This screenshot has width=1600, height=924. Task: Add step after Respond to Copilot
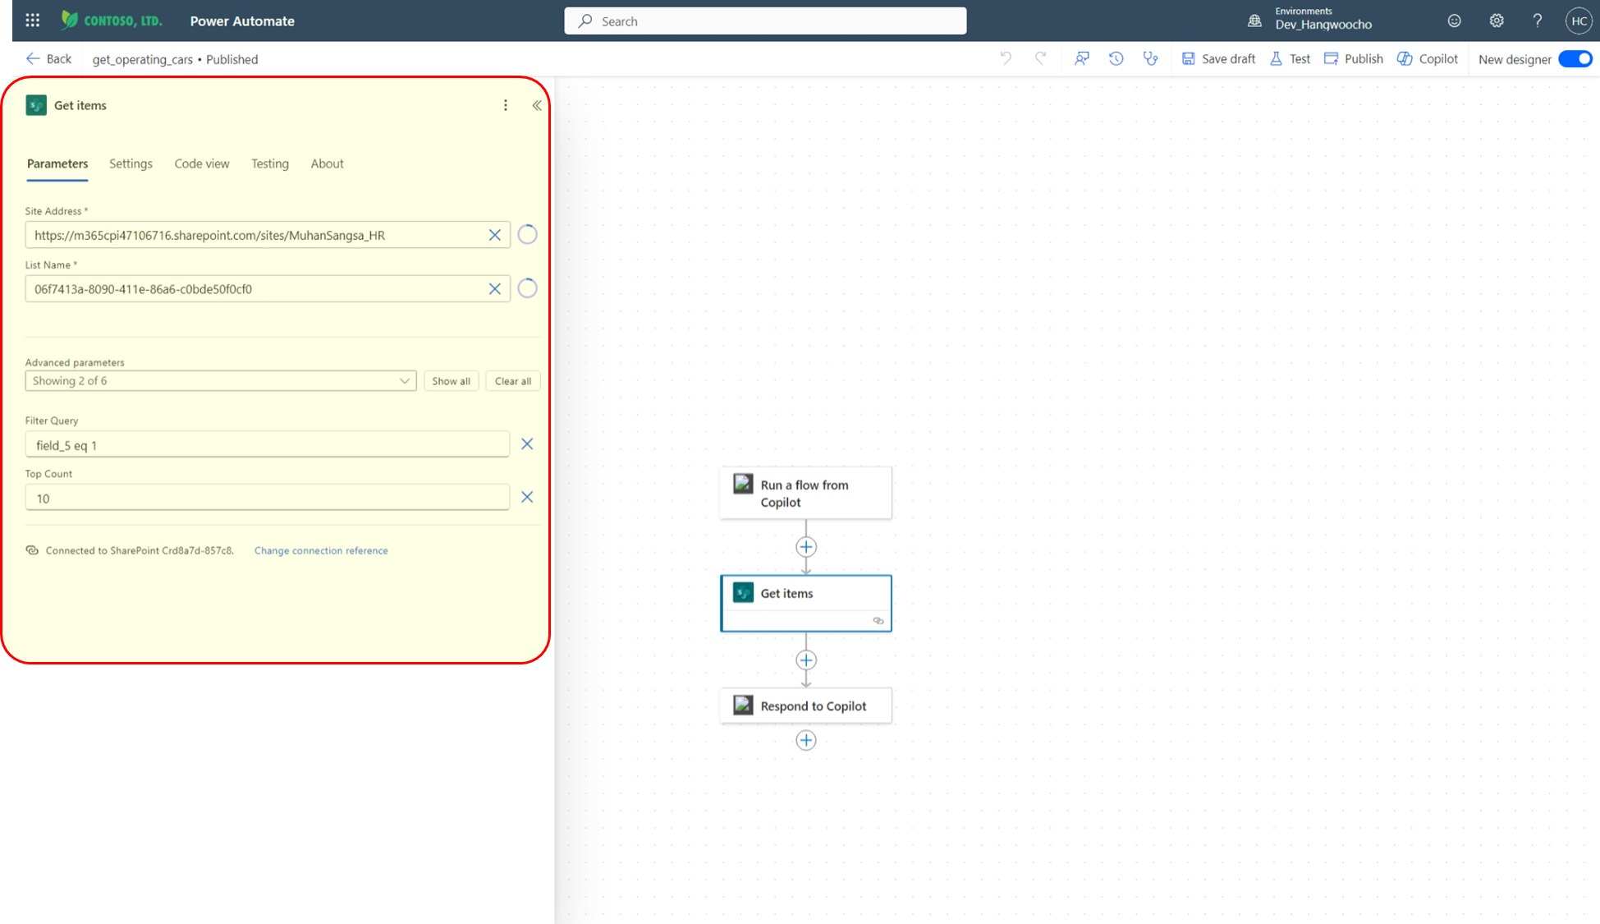coord(806,741)
